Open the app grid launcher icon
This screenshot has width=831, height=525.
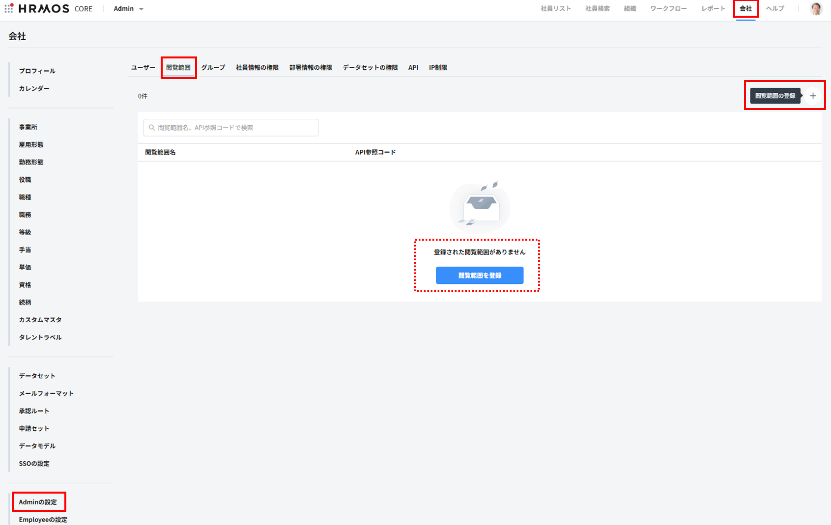click(9, 8)
